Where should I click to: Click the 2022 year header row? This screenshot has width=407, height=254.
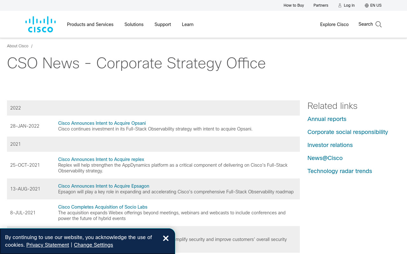[153, 108]
